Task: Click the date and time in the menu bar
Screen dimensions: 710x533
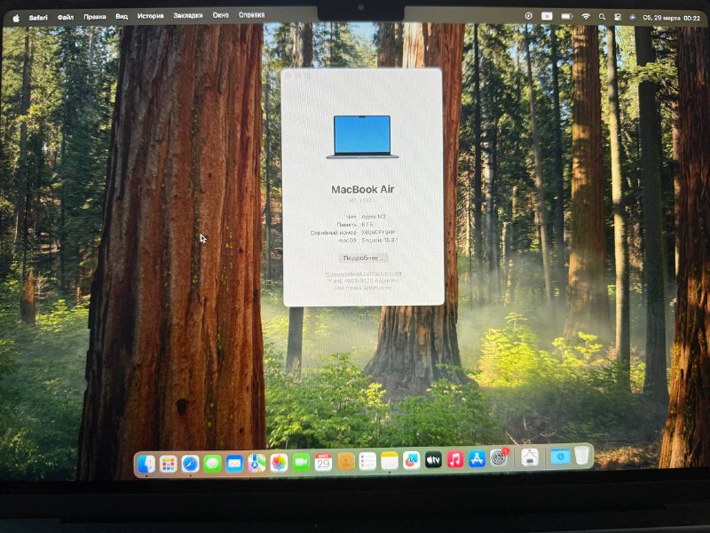Action: click(x=671, y=18)
